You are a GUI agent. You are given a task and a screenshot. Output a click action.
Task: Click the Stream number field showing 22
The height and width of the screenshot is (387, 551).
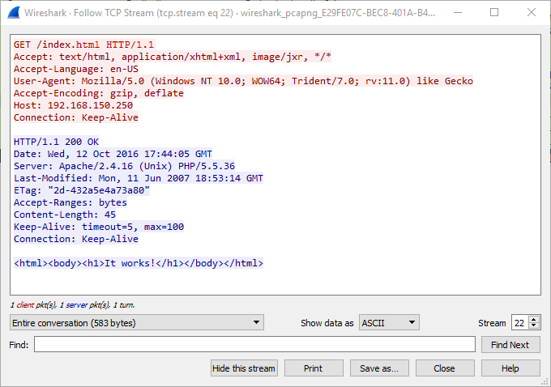[520, 322]
